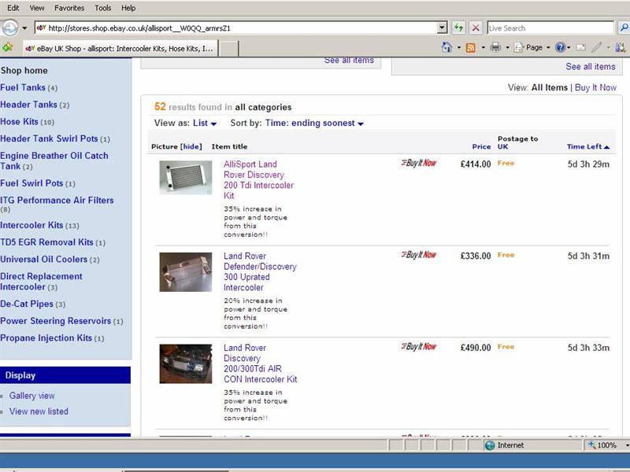Click the Refresh page button
This screenshot has width=630, height=472.
tap(458, 28)
